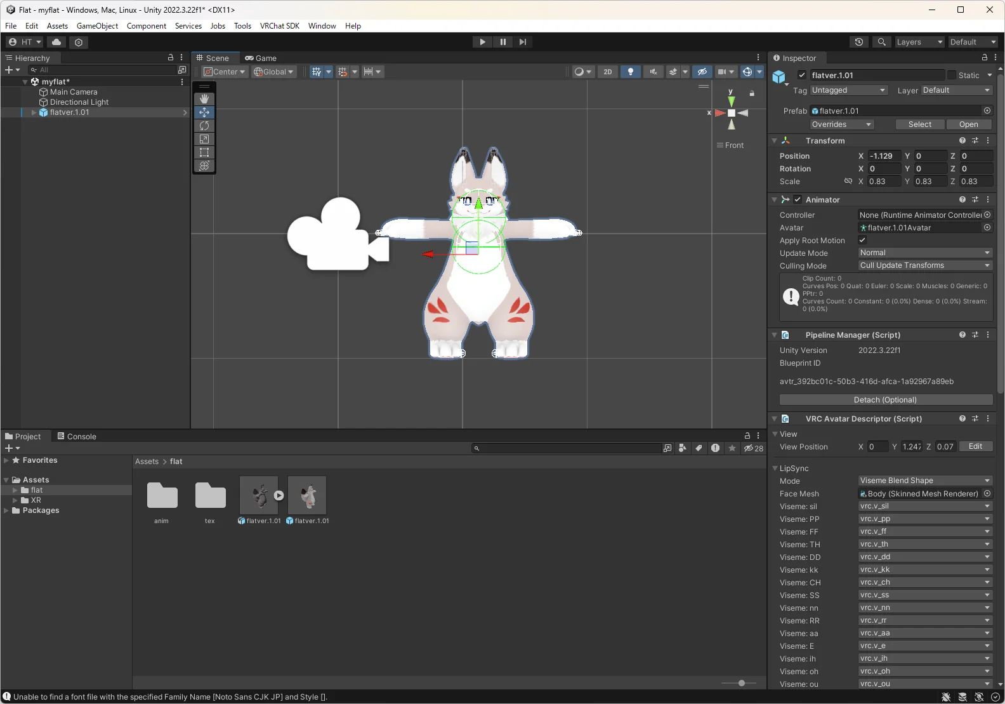Open the GameObject menu
The width and height of the screenshot is (1005, 704).
click(97, 26)
